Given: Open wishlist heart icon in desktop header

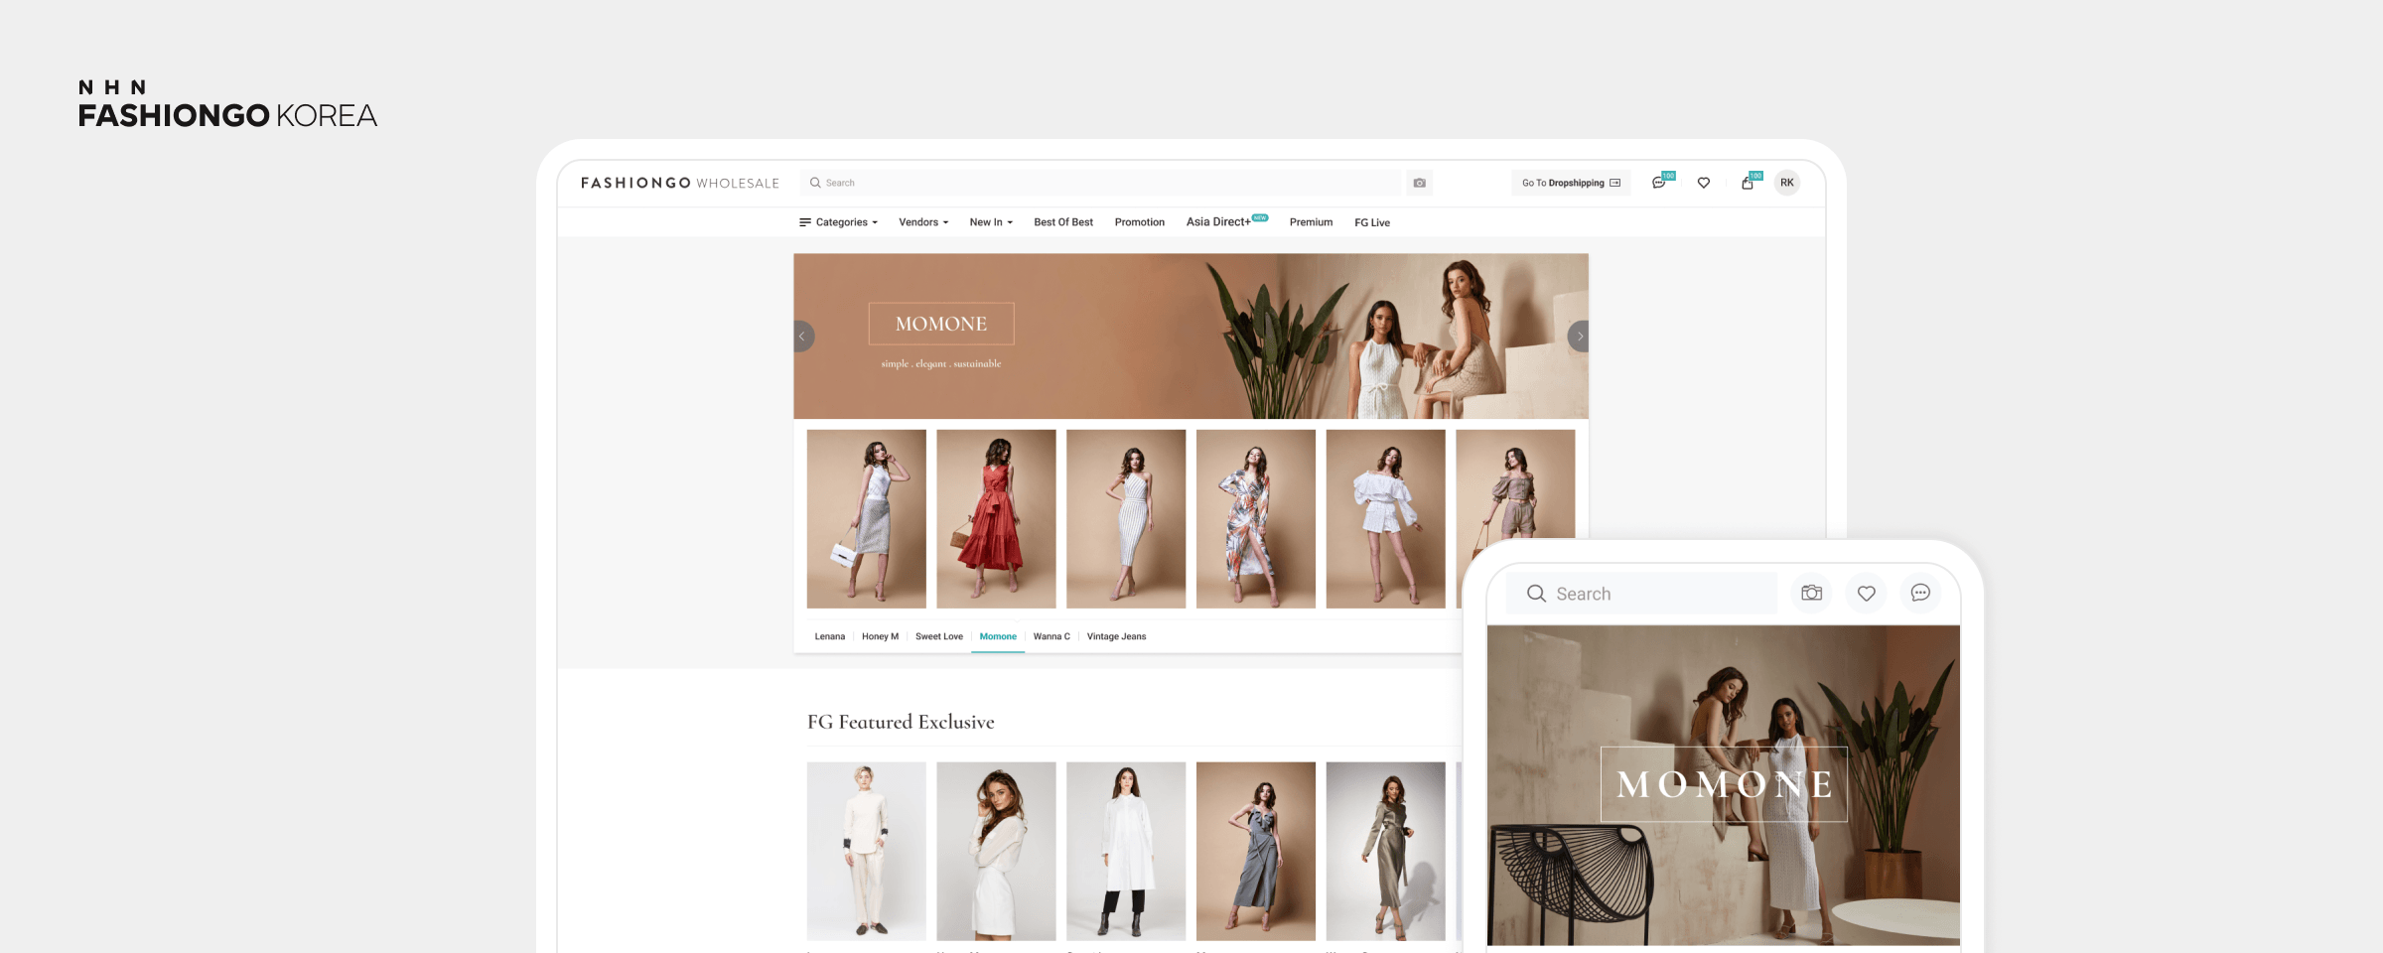Looking at the screenshot, I should point(1704,183).
